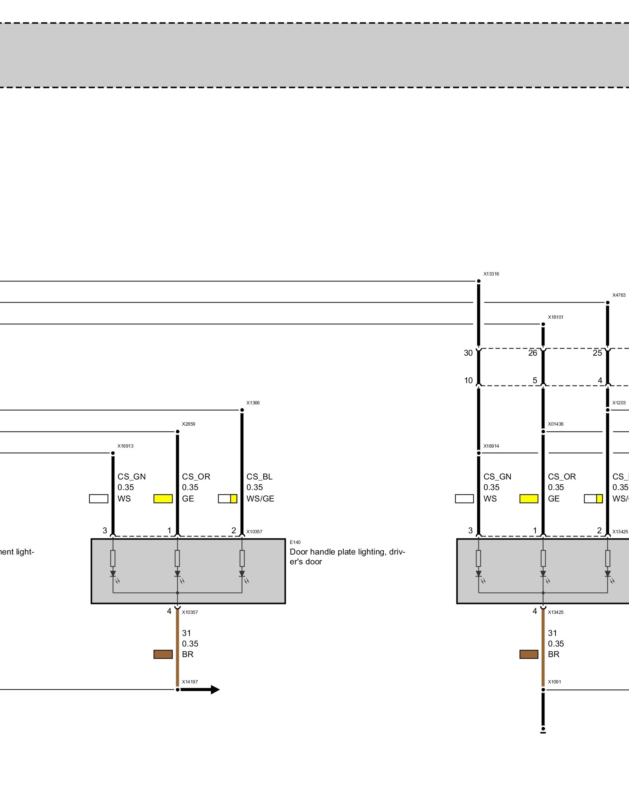Click the resistor symbol under pin 1 of E140

pos(177,558)
